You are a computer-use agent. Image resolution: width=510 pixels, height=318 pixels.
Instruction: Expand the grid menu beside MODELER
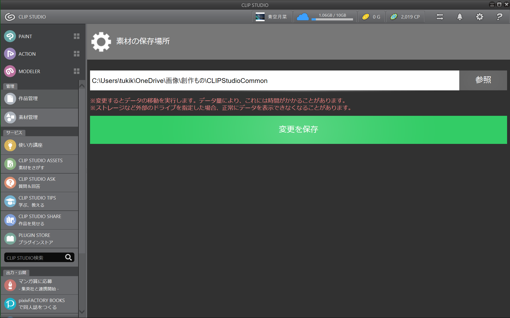76,71
